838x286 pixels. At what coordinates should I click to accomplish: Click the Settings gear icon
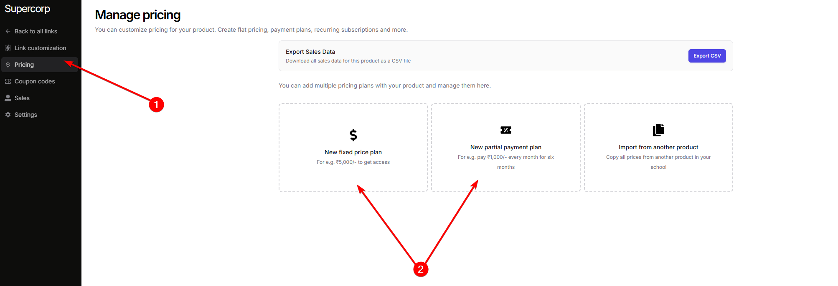coord(8,115)
